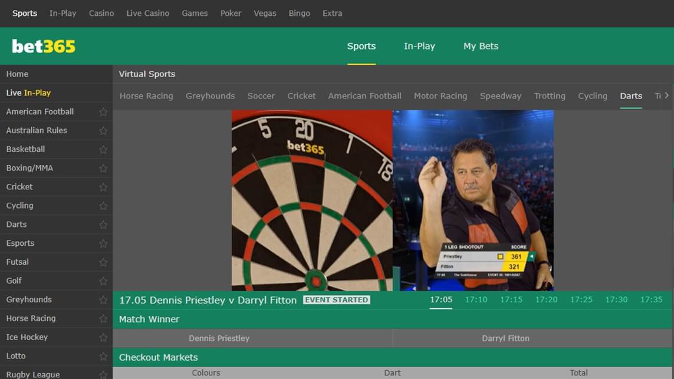Viewport: 674px width, 379px height.
Task: Select the Horse Racing virtual sports tab
Action: [x=146, y=96]
